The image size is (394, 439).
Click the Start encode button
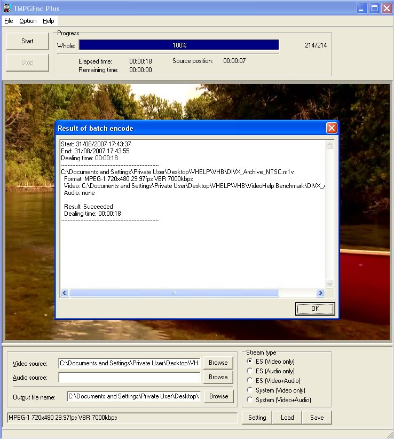coord(27,41)
